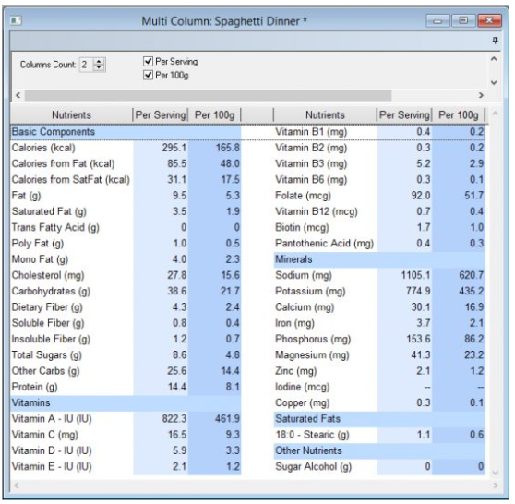This screenshot has width=515, height=504.
Task: Click the right Per Serving column header
Action: [x=404, y=115]
